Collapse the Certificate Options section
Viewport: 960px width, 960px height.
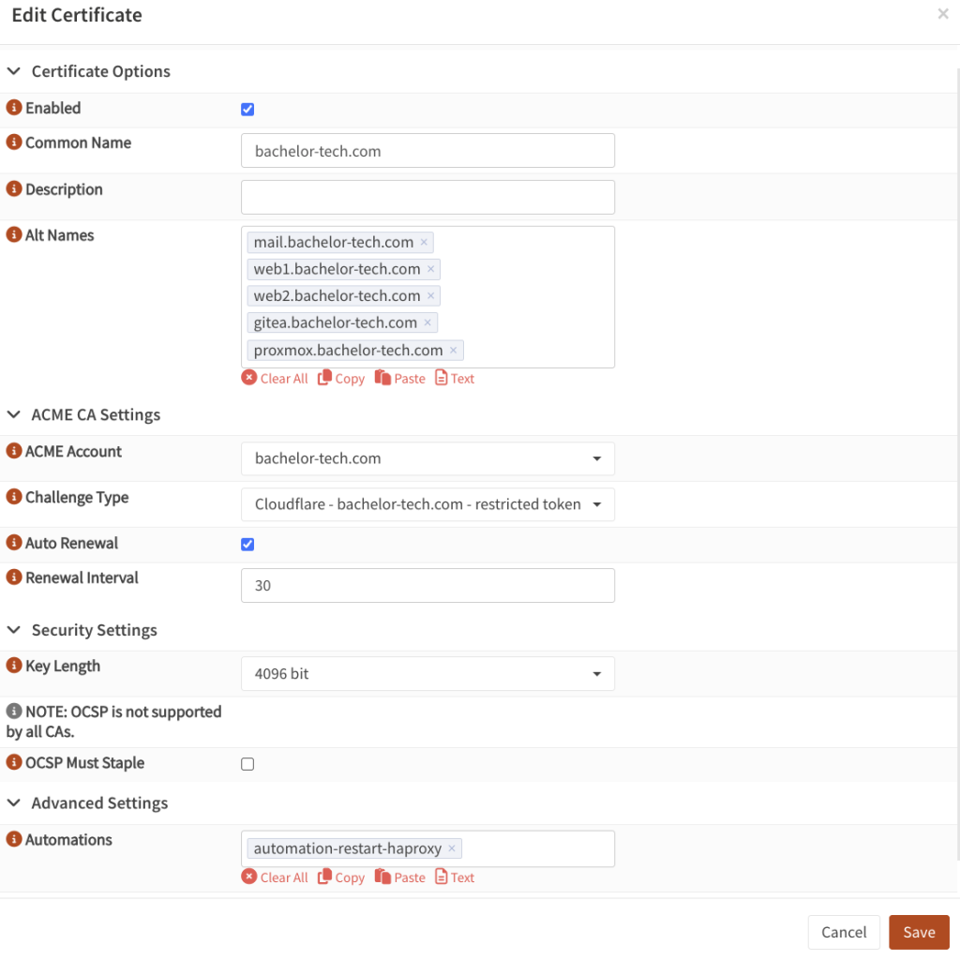coord(13,71)
